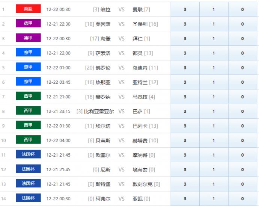
Task: Select option 0 for 阿弗尔 vs 亚眠
Action: [x=242, y=199]
